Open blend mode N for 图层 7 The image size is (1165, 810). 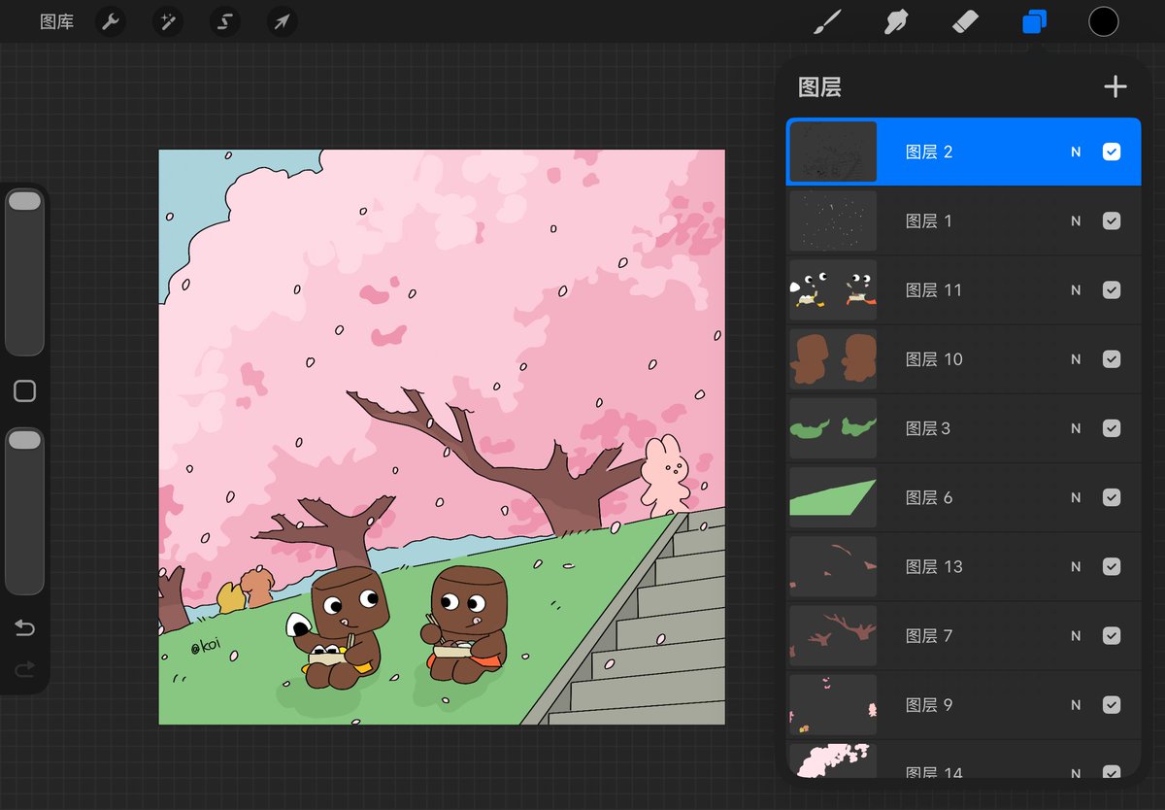[1076, 635]
